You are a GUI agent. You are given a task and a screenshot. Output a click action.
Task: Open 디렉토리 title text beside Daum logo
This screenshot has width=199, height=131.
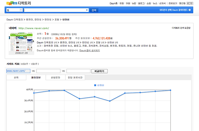24,3
